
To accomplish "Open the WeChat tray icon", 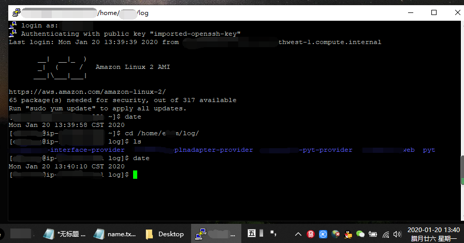I will click(x=360, y=234).
